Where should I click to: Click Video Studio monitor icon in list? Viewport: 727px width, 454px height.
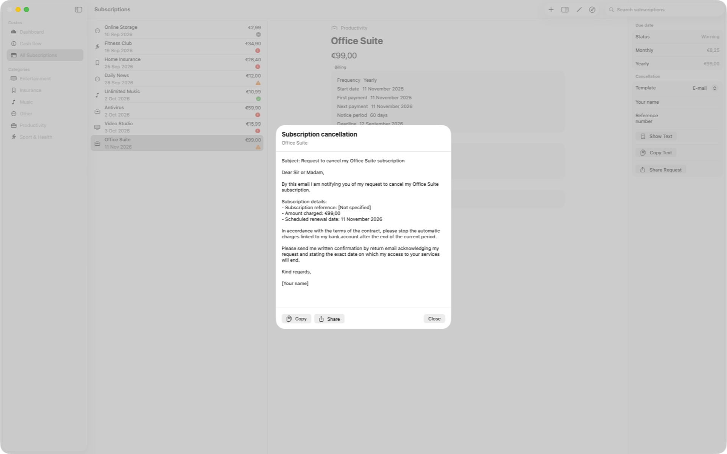97,127
